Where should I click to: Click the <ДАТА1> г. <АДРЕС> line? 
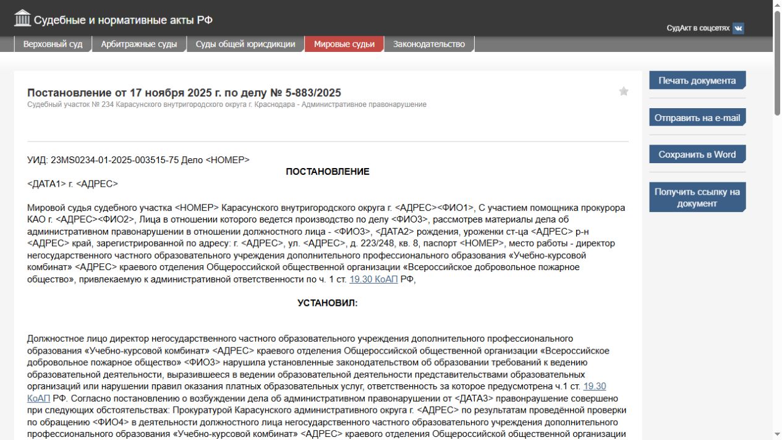pyautogui.click(x=72, y=184)
